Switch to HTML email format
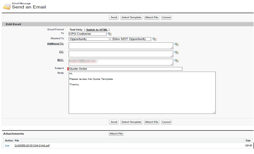The image size is (254, 154). tap(97, 30)
